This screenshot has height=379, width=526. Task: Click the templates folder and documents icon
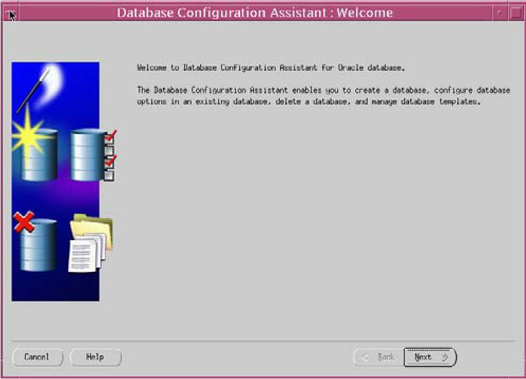pos(91,243)
